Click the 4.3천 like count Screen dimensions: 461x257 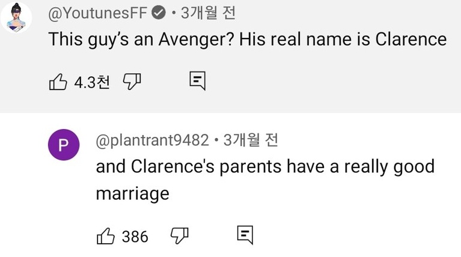[91, 82]
